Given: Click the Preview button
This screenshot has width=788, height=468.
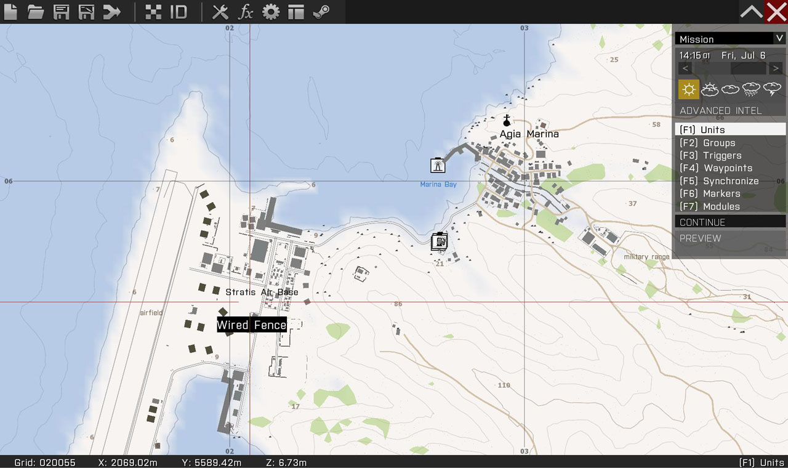Looking at the screenshot, I should (x=730, y=238).
